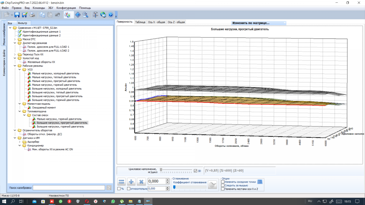
Task: Click the smoothing surface mesh button
Action: pos(213,185)
